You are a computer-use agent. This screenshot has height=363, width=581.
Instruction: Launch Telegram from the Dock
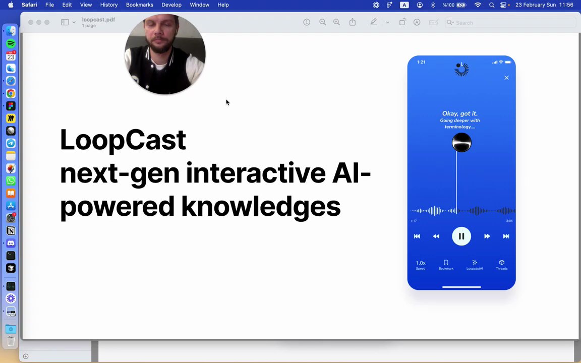tap(11, 143)
